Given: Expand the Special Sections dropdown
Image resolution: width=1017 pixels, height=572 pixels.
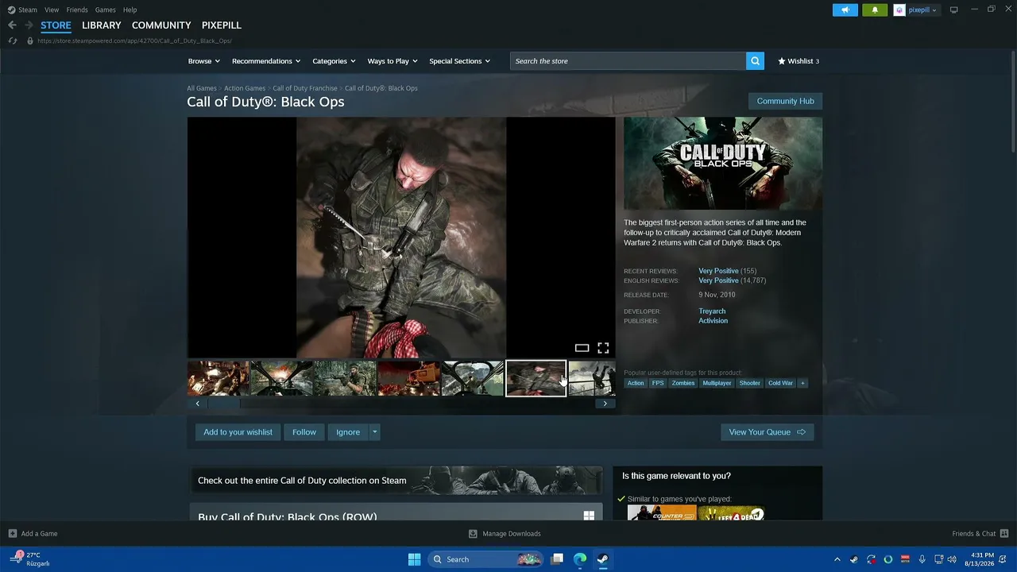Looking at the screenshot, I should (x=459, y=61).
